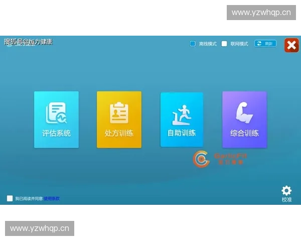This screenshot has height=241, width=301.
Task: Close the application with the red X button
Action: pyautogui.click(x=291, y=45)
